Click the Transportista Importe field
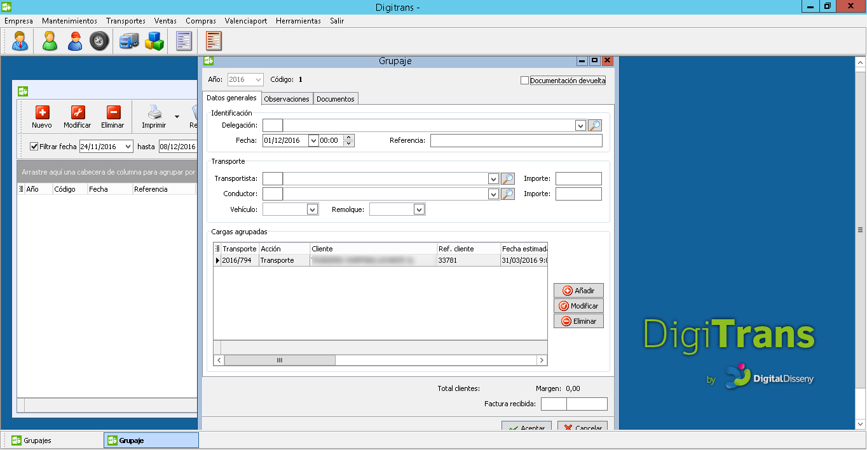867x450 pixels. tap(578, 179)
